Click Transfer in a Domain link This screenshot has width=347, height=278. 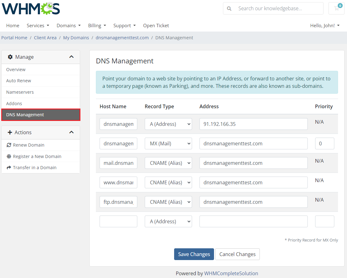click(x=41, y=168)
